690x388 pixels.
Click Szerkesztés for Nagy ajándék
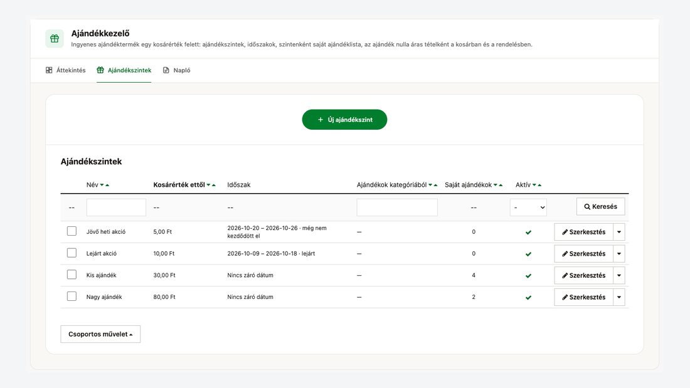click(583, 297)
